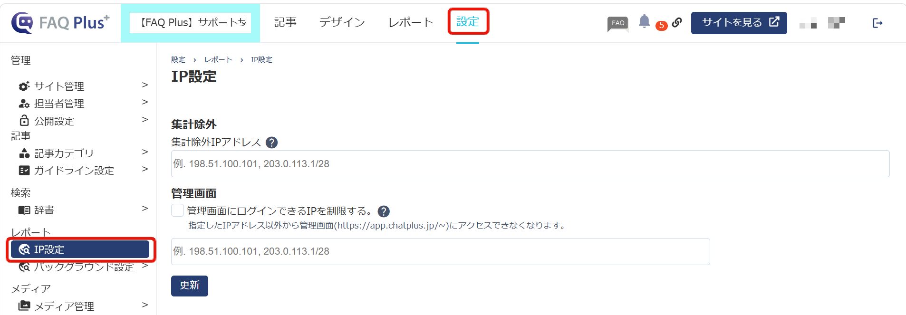Click the サイトを見る button

739,23
